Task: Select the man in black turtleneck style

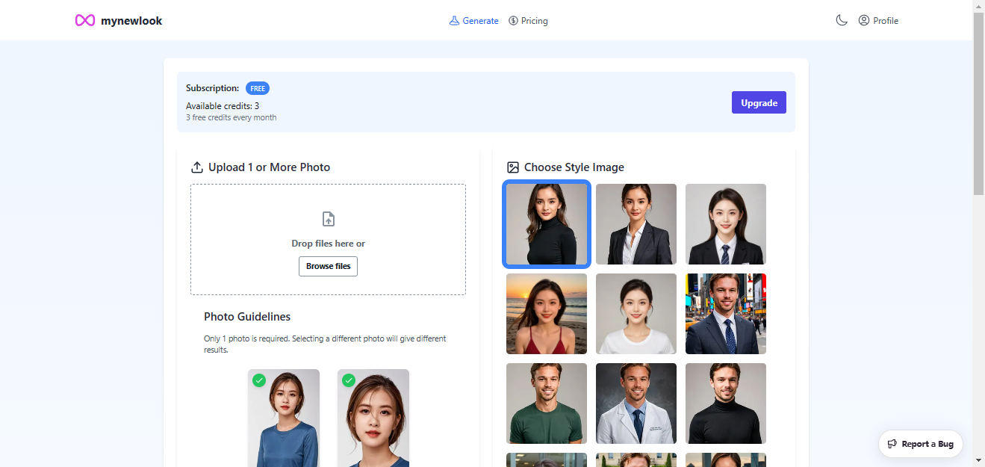Action: [x=726, y=403]
